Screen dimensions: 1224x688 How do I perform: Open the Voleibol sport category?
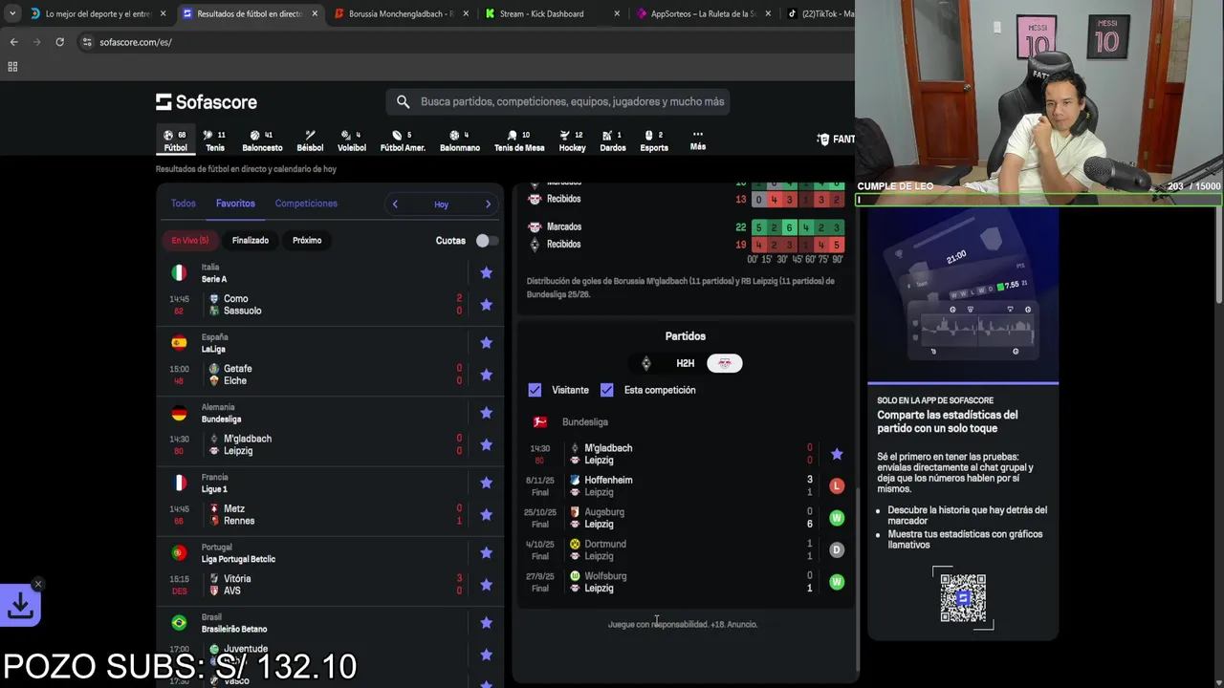351,140
